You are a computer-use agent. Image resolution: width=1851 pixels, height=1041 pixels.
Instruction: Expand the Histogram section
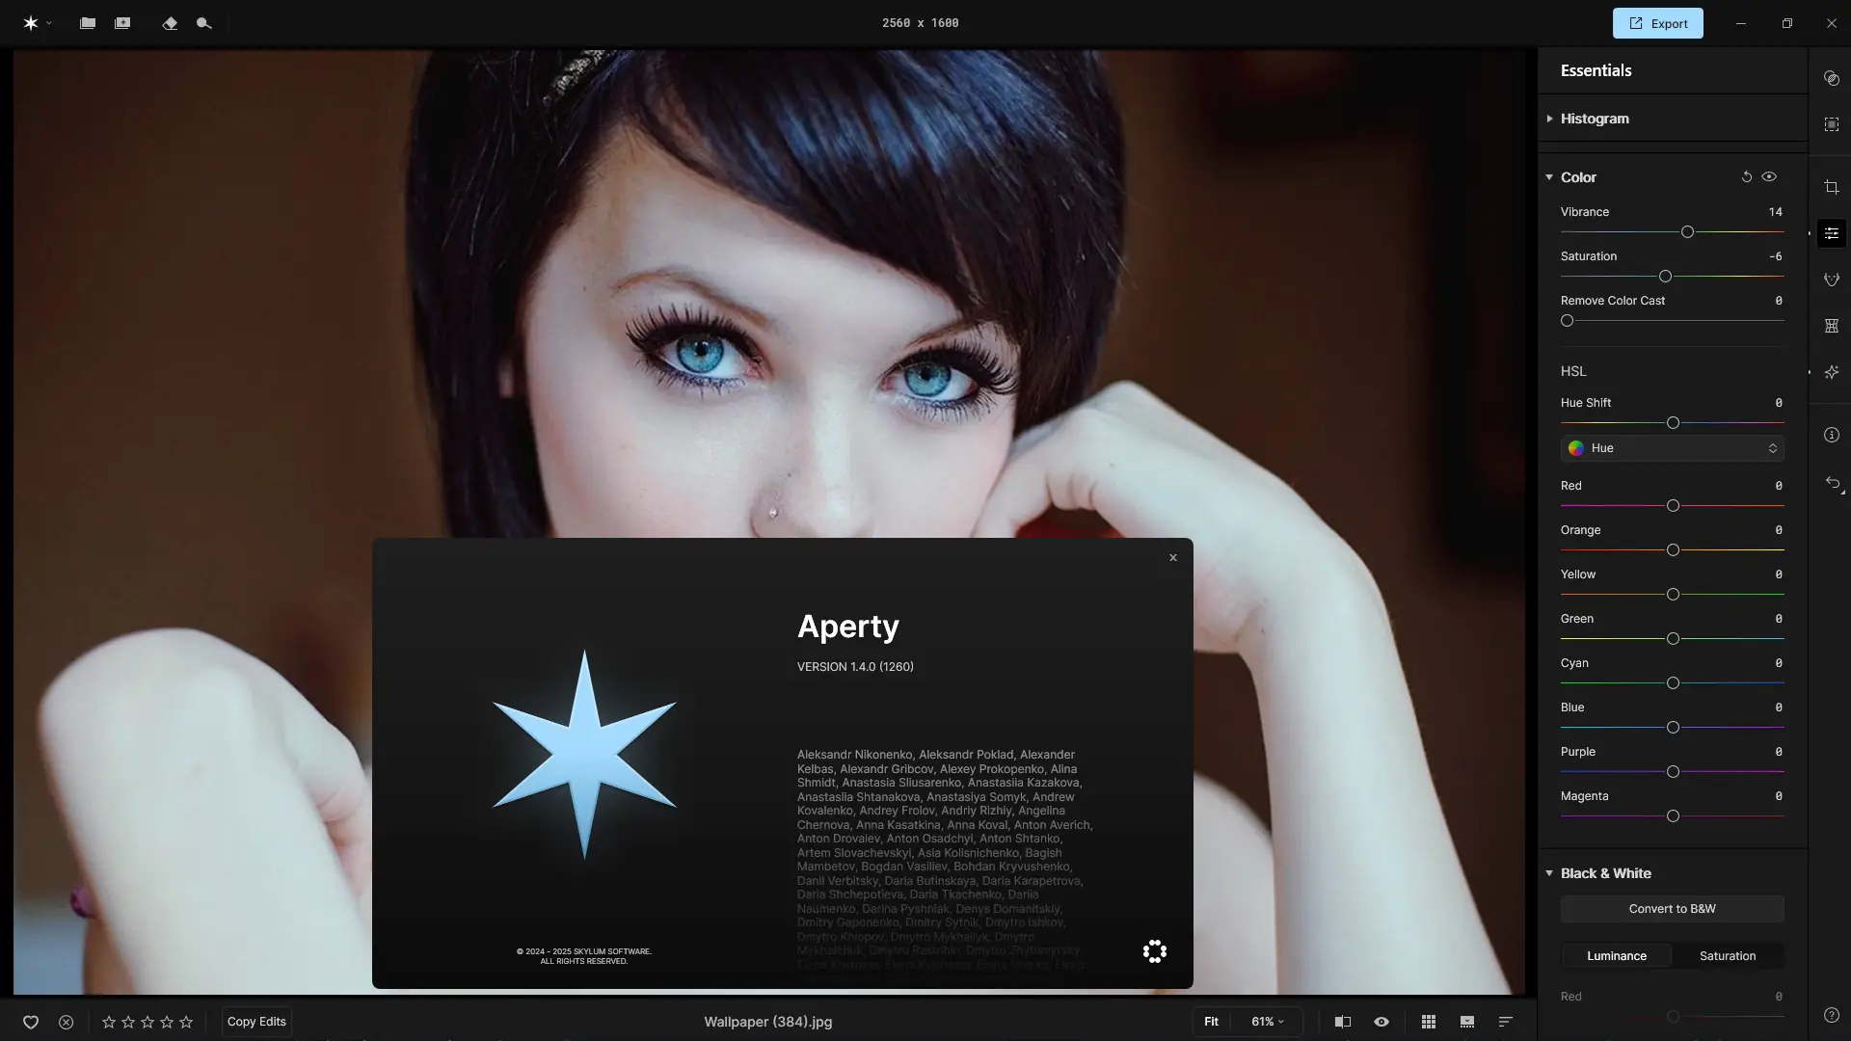coord(1595,119)
